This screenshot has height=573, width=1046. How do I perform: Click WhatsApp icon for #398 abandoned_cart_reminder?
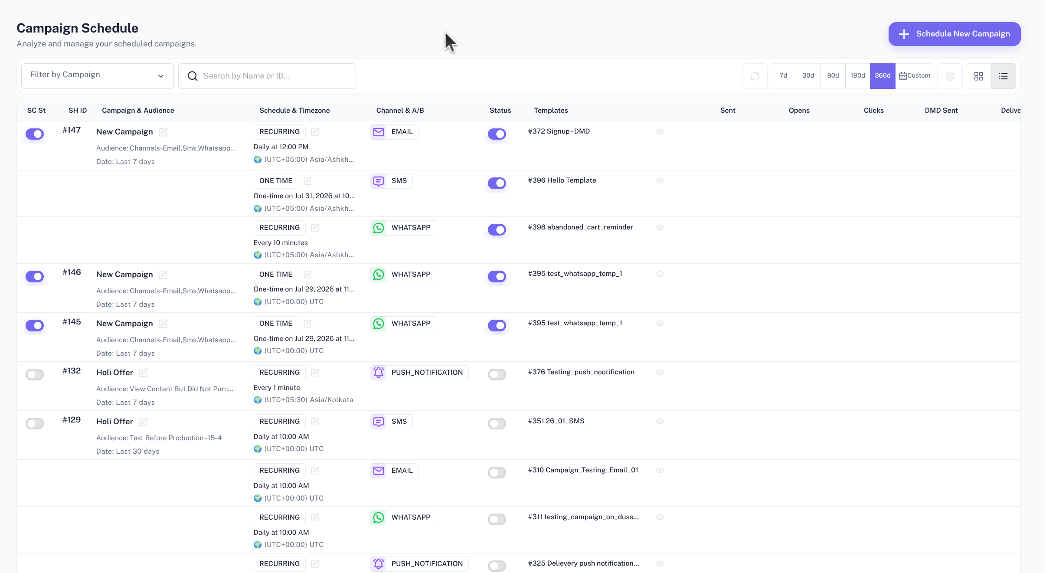pyautogui.click(x=379, y=228)
